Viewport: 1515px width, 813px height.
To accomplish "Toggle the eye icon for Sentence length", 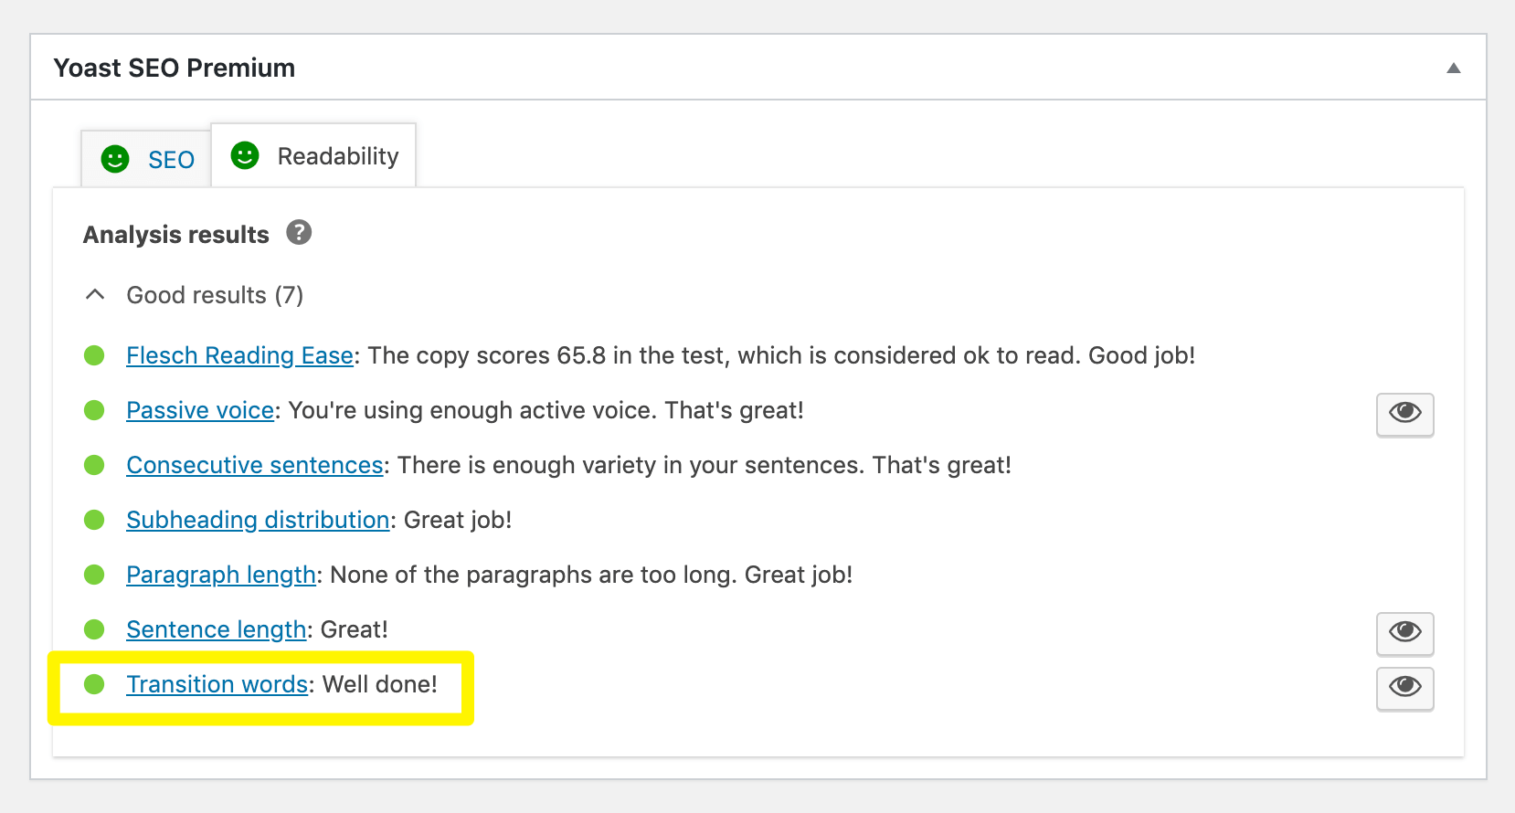I will click(x=1404, y=634).
